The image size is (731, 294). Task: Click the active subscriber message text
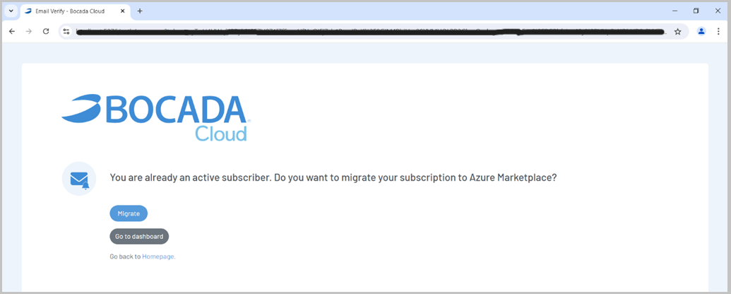[333, 178]
